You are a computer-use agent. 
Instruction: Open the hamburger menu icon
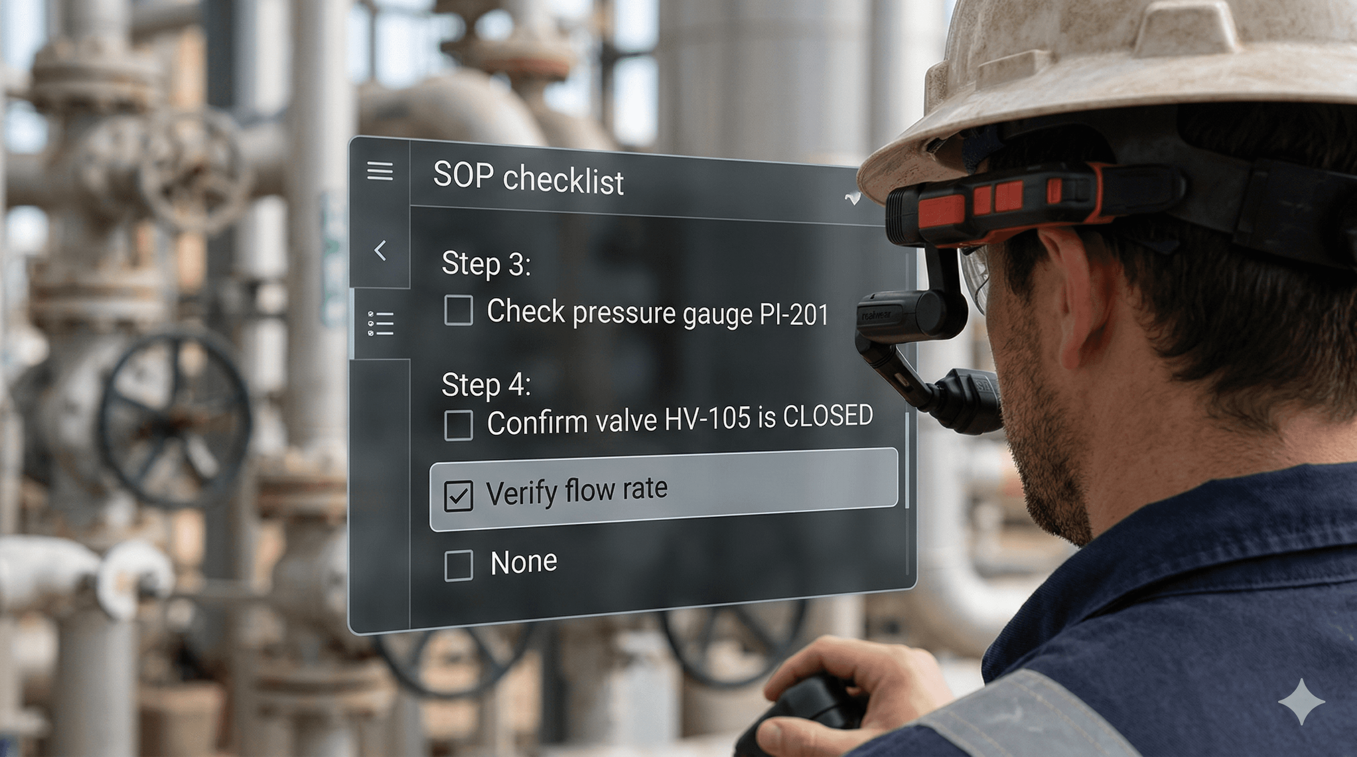[x=380, y=172]
